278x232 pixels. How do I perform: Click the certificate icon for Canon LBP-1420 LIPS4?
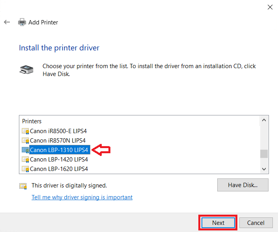pos(25,160)
